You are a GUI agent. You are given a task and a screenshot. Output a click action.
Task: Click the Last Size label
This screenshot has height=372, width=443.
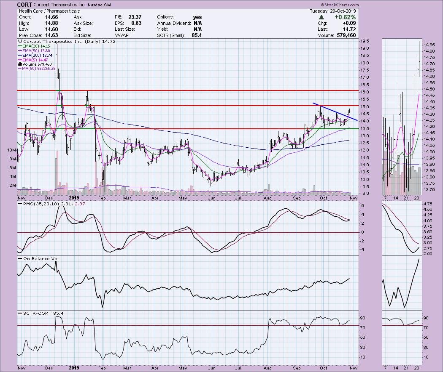[x=124, y=29]
